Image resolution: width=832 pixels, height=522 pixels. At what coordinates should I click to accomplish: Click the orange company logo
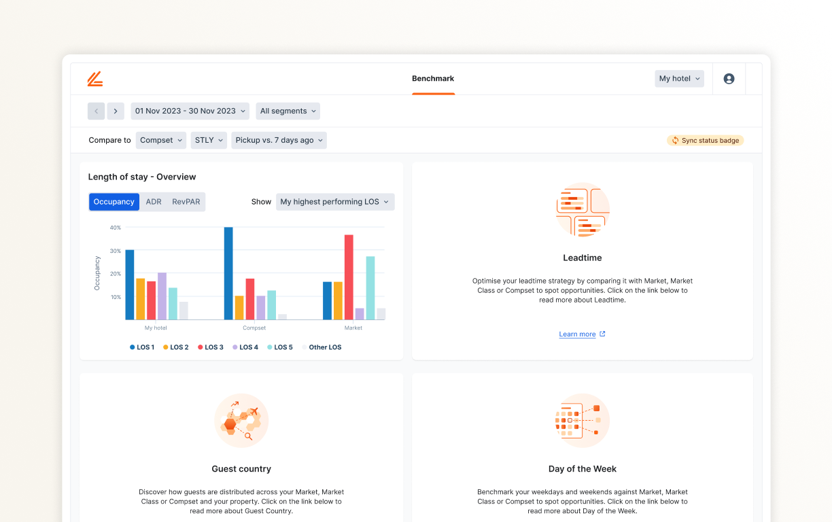point(95,78)
